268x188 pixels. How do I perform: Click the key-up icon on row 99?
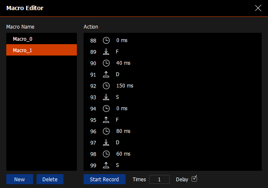106,165
